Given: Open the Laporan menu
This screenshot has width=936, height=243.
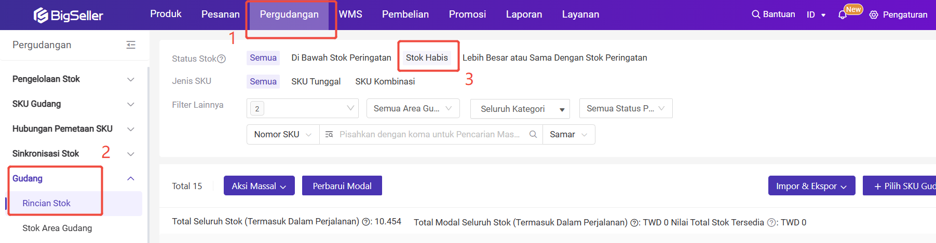Looking at the screenshot, I should [x=524, y=15].
